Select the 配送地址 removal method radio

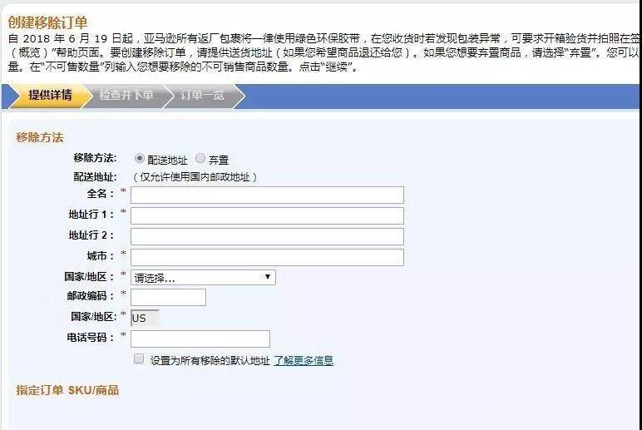point(140,158)
